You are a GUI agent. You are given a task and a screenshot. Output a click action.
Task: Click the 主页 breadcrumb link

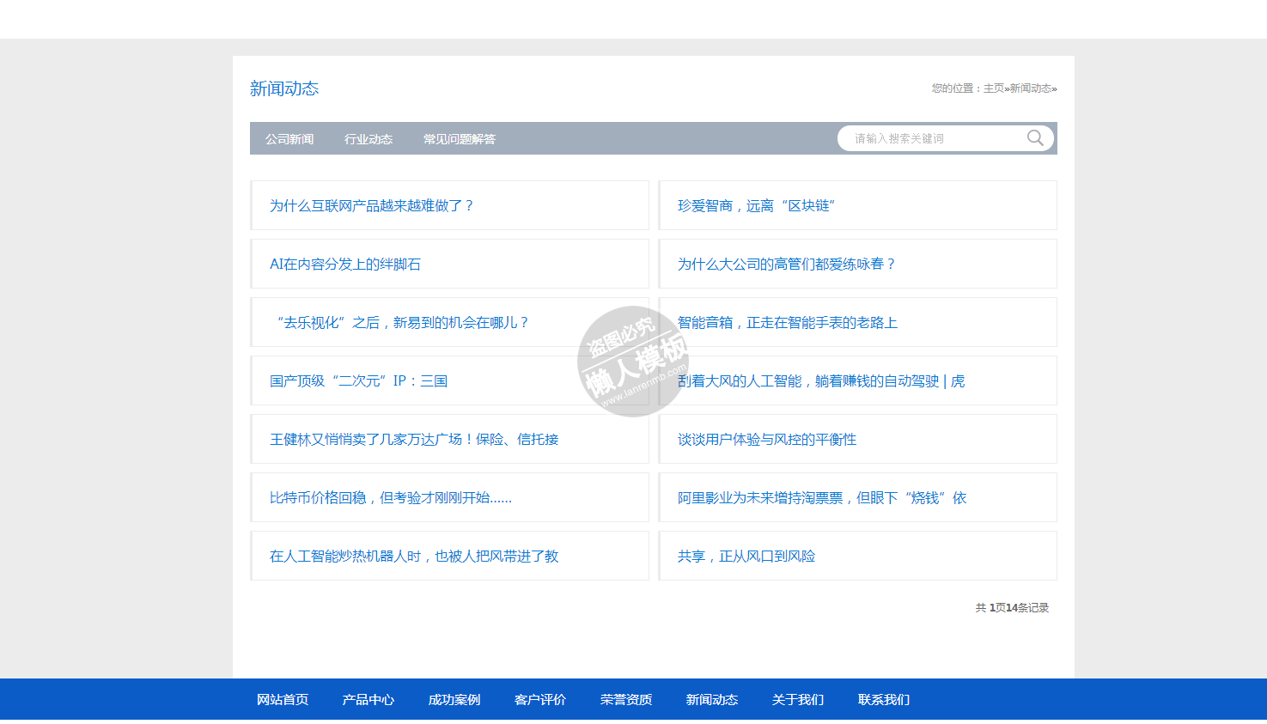pos(993,88)
